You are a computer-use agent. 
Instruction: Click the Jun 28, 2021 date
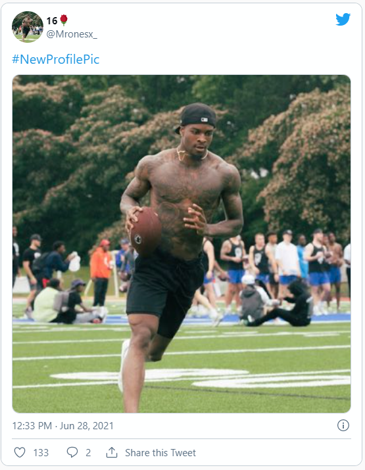(87, 426)
